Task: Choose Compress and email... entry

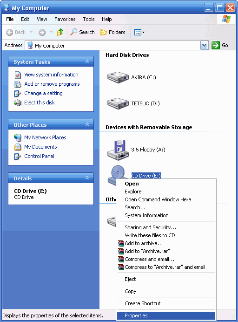Action: click(166, 259)
